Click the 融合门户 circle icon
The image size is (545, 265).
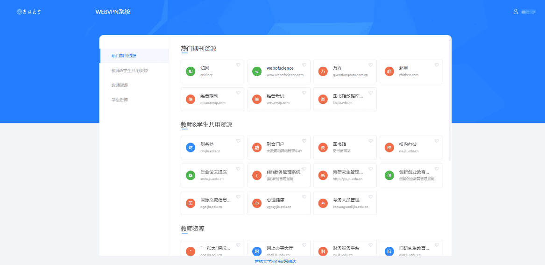[257, 147]
